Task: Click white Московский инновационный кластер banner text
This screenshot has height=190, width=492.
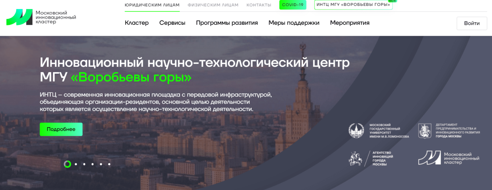Action: [462, 158]
